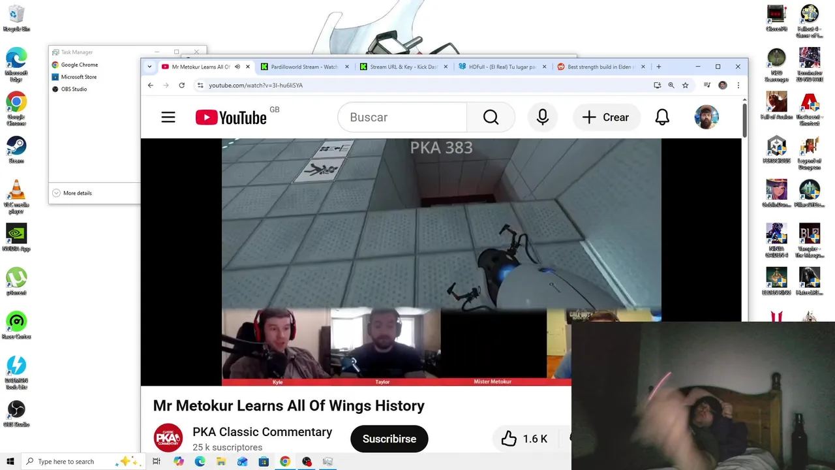The image size is (835, 470).
Task: Open the Windows Start menu
Action: click(10, 462)
